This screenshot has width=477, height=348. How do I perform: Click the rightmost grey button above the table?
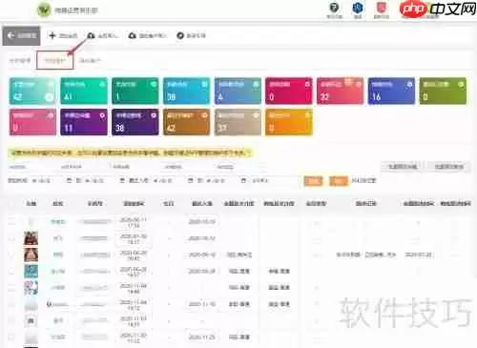click(x=448, y=166)
